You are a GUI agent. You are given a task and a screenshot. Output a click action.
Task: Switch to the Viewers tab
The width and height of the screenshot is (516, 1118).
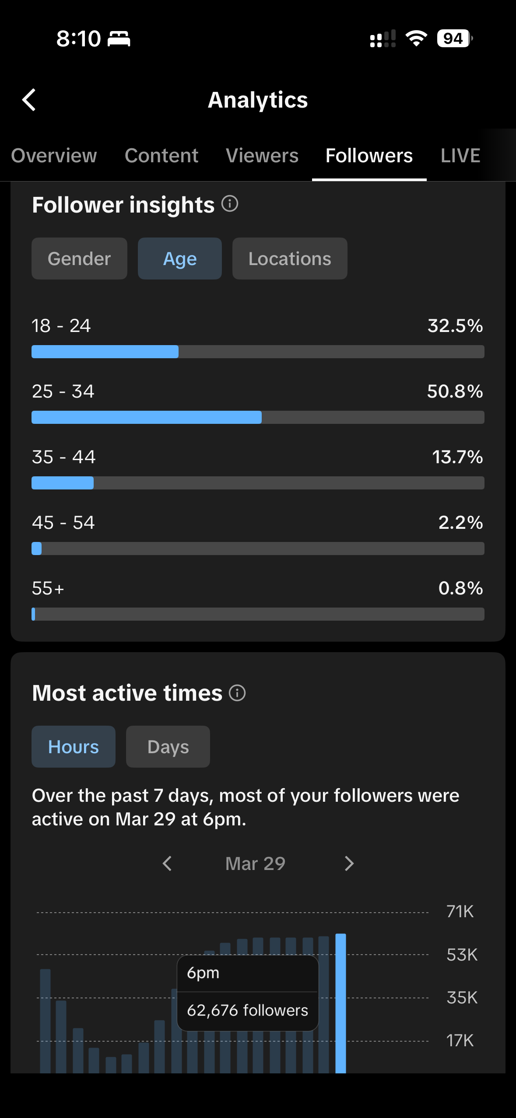pos(262,156)
